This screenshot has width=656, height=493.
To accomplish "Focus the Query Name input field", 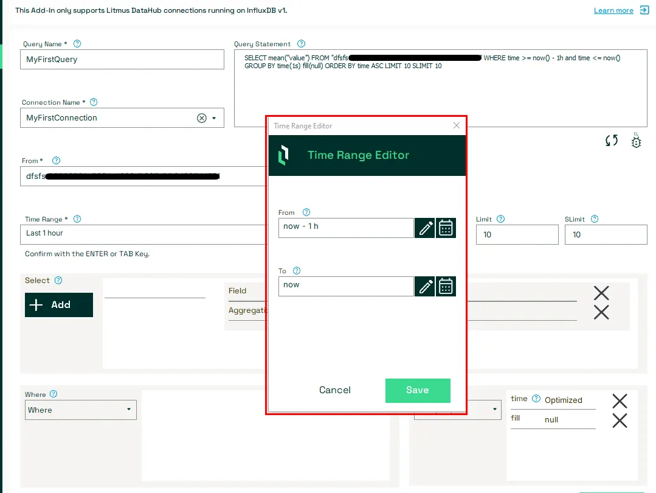I will point(122,60).
